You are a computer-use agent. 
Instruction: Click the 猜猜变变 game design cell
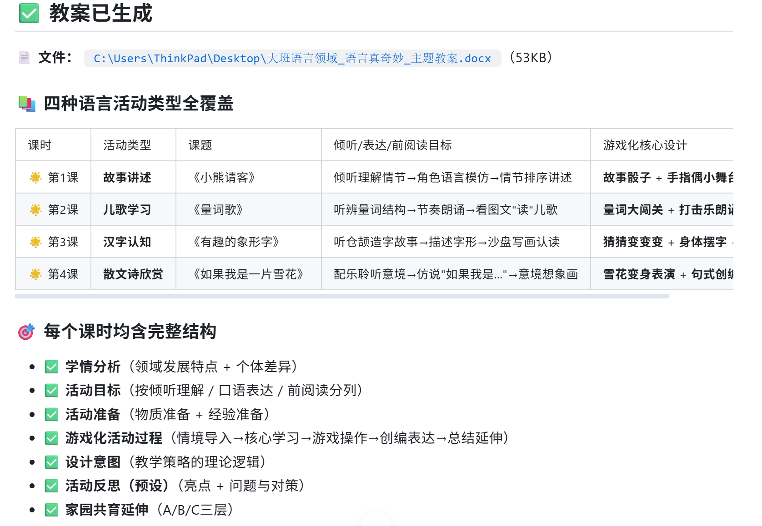point(662,242)
